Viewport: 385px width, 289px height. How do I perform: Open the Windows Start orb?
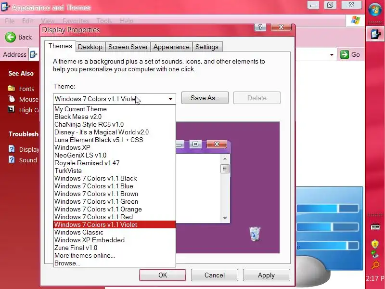pyautogui.click(x=375, y=10)
